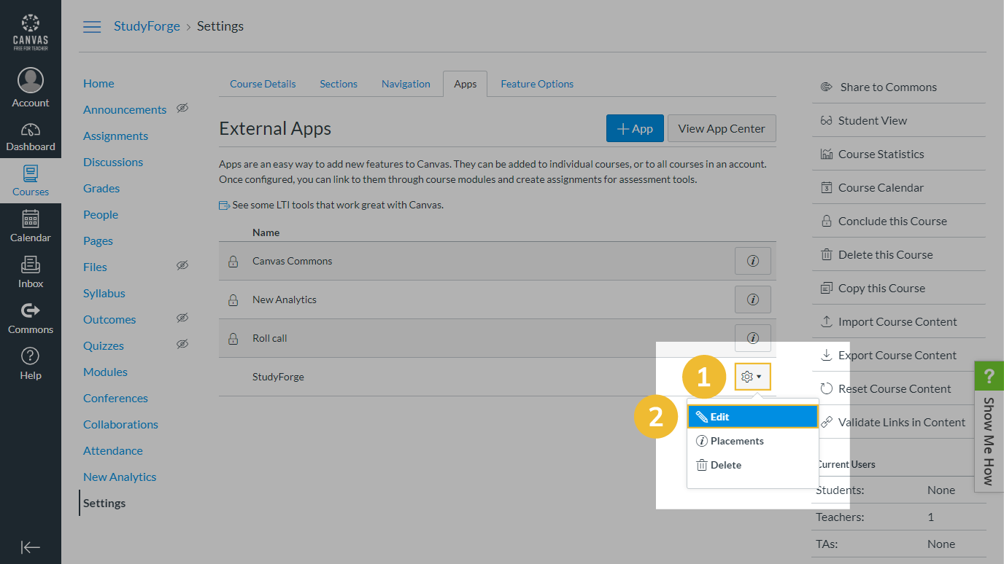Viewport: 1004px width, 564px height.
Task: Open the Canvas logo home
Action: click(x=31, y=31)
